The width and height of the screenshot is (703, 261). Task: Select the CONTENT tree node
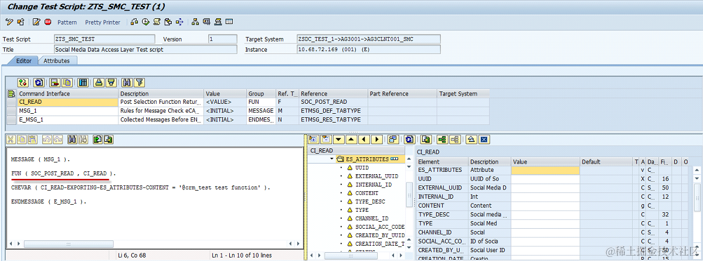click(366, 193)
